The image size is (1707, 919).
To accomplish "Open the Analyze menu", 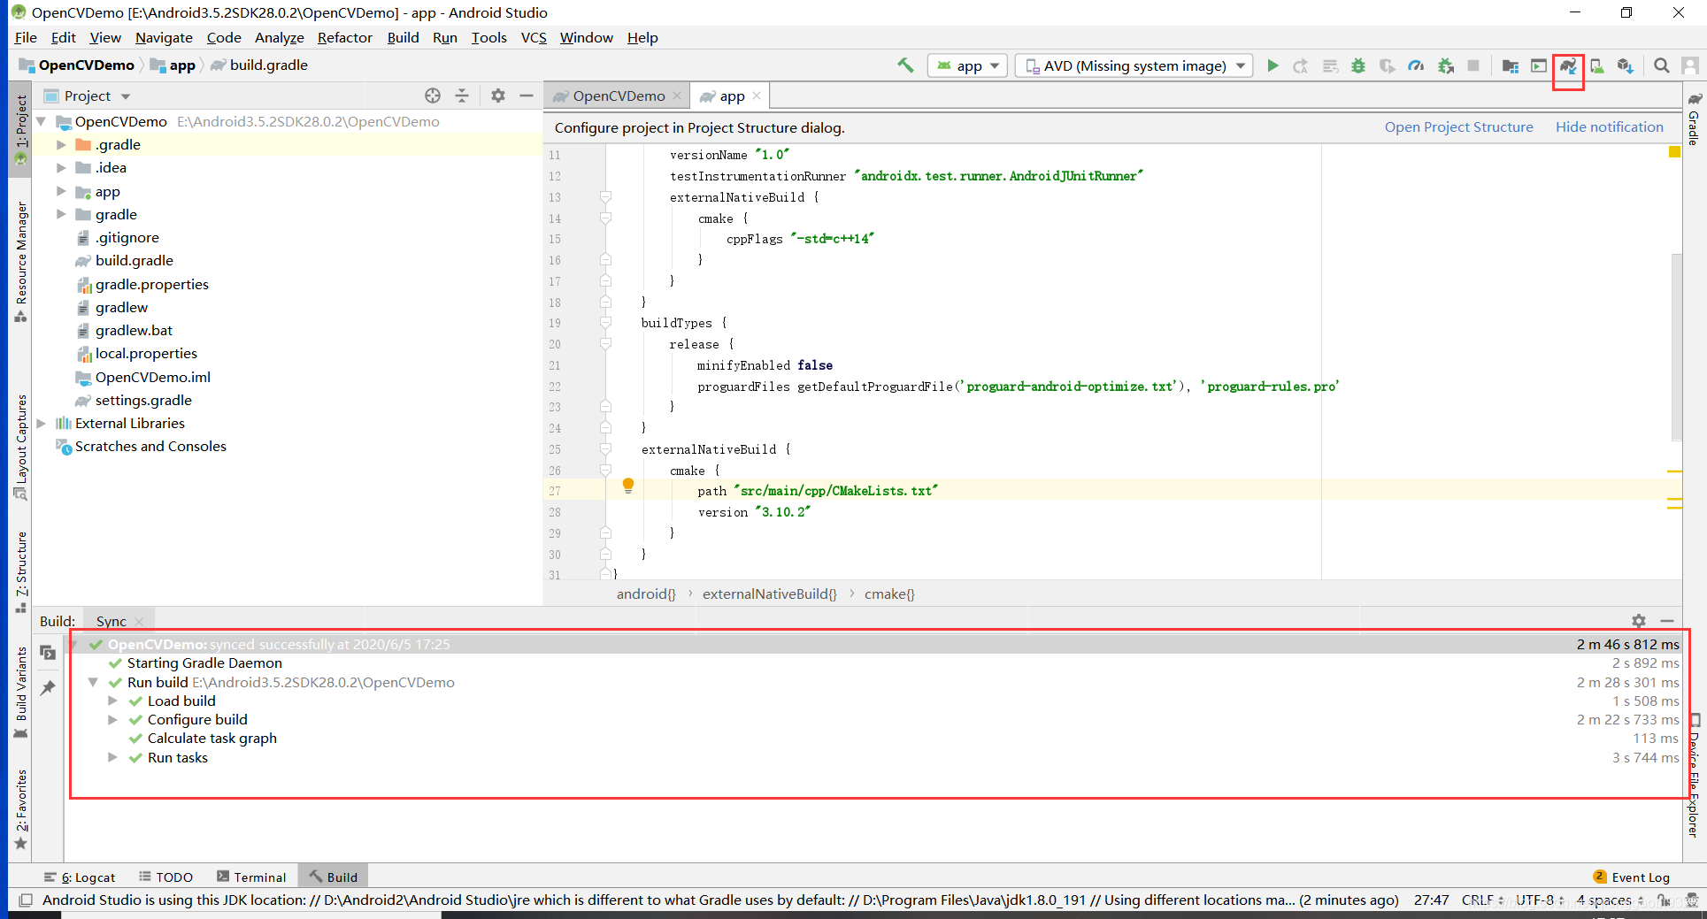I will pos(279,37).
